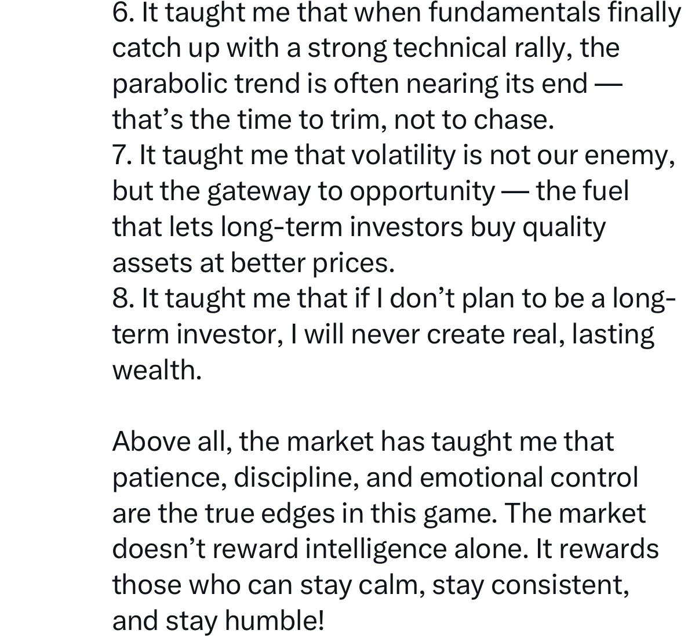The image size is (699, 641).
Task: Click the word "wealth." ending point 8
Action: click(x=156, y=371)
